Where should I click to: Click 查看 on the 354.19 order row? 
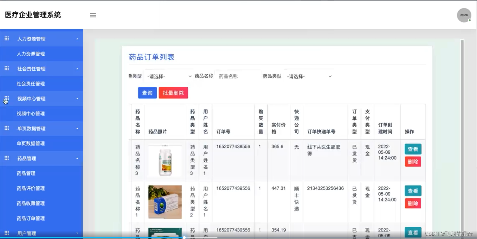pos(413,233)
